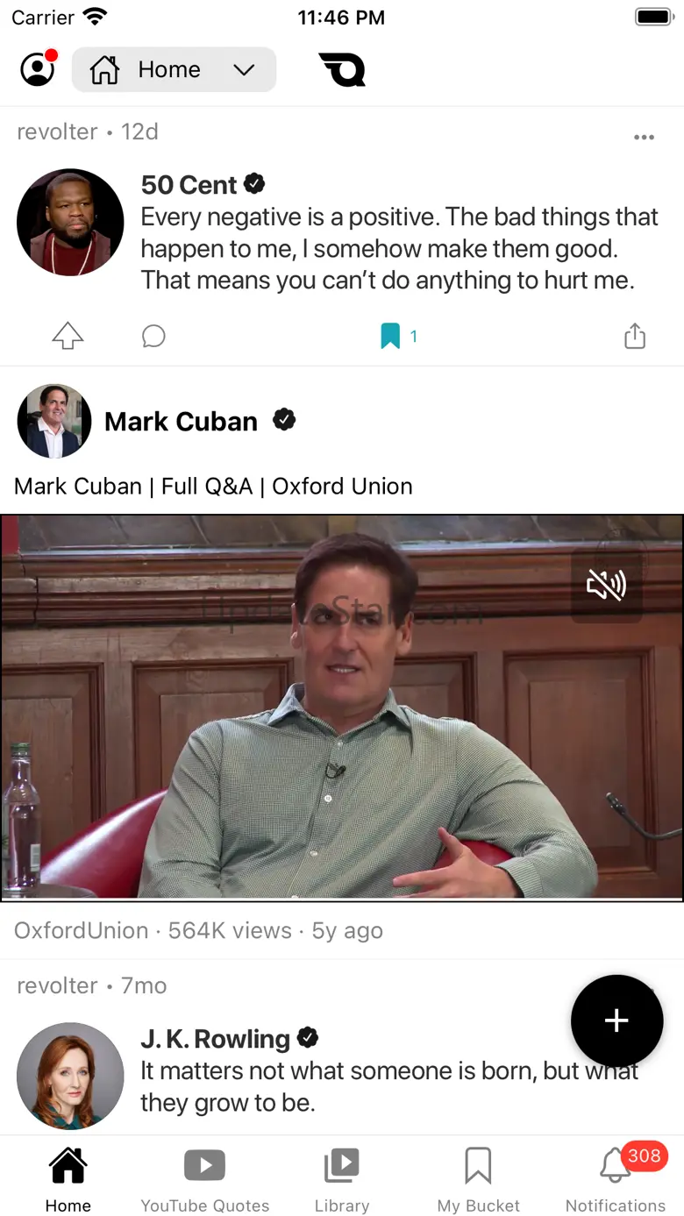Unmute the Mark Cuban video

pyautogui.click(x=606, y=586)
